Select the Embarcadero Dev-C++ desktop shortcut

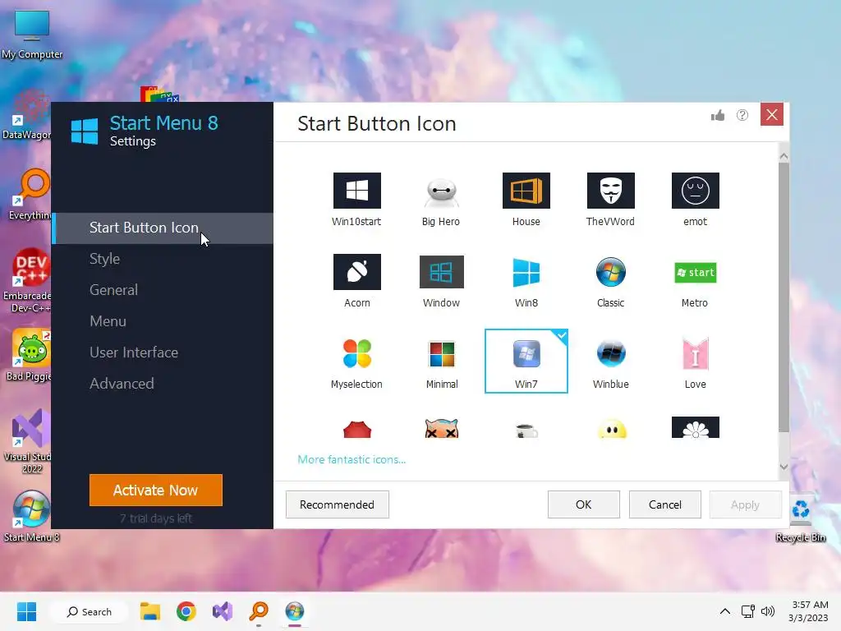click(x=29, y=281)
